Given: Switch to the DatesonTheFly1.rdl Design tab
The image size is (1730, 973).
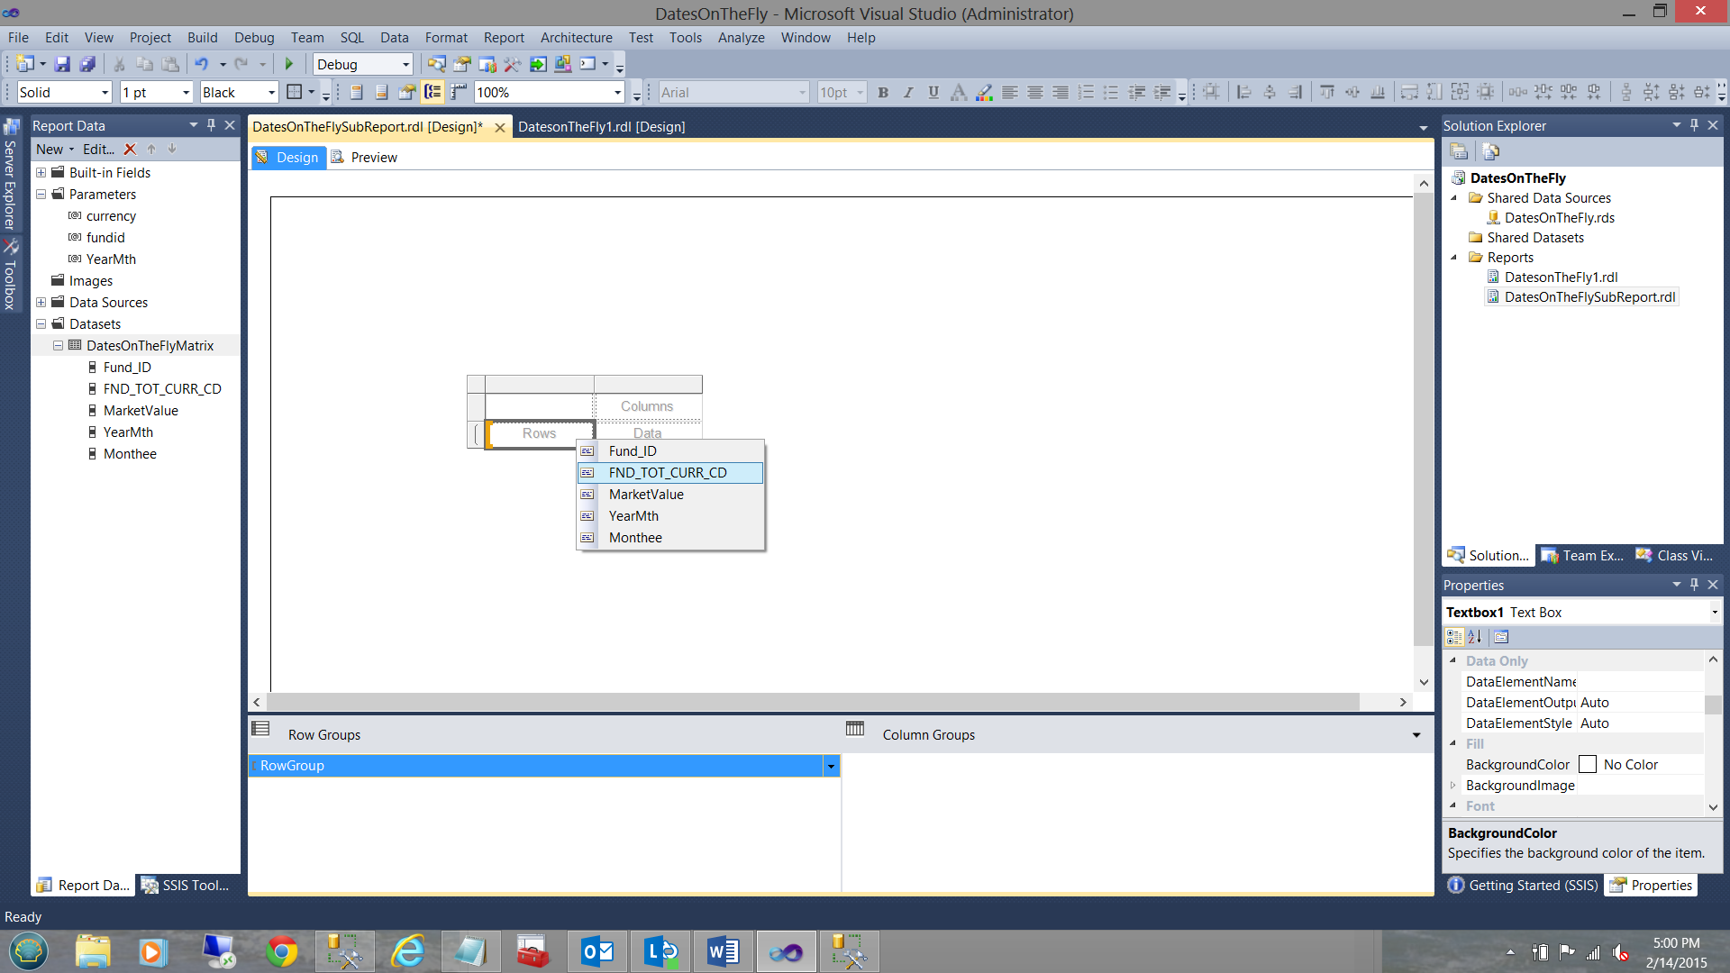Looking at the screenshot, I should pyautogui.click(x=601, y=127).
